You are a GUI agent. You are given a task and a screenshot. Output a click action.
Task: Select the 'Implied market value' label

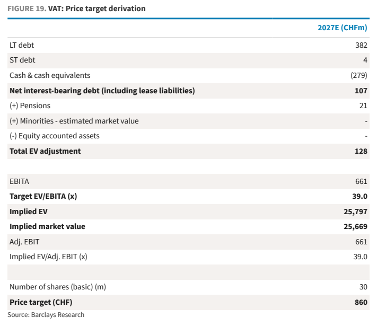point(47,226)
